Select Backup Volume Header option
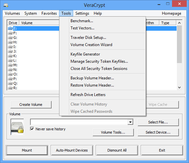Image resolution: width=189 pixels, height=163 pixels. (92, 78)
